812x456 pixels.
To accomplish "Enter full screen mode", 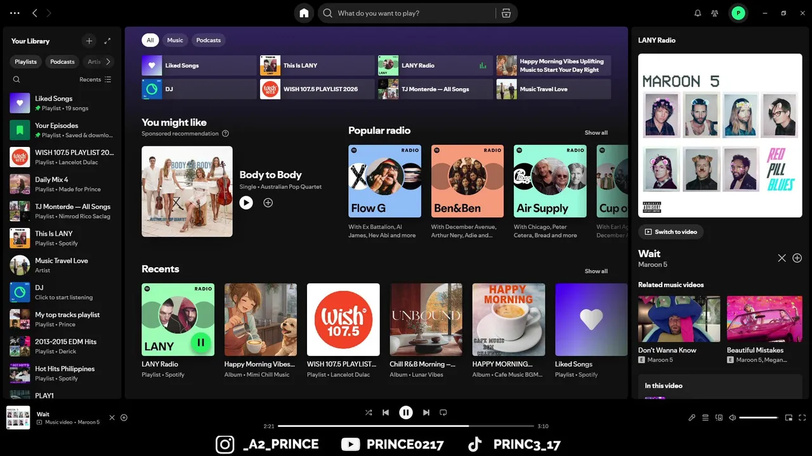I will pos(802,417).
